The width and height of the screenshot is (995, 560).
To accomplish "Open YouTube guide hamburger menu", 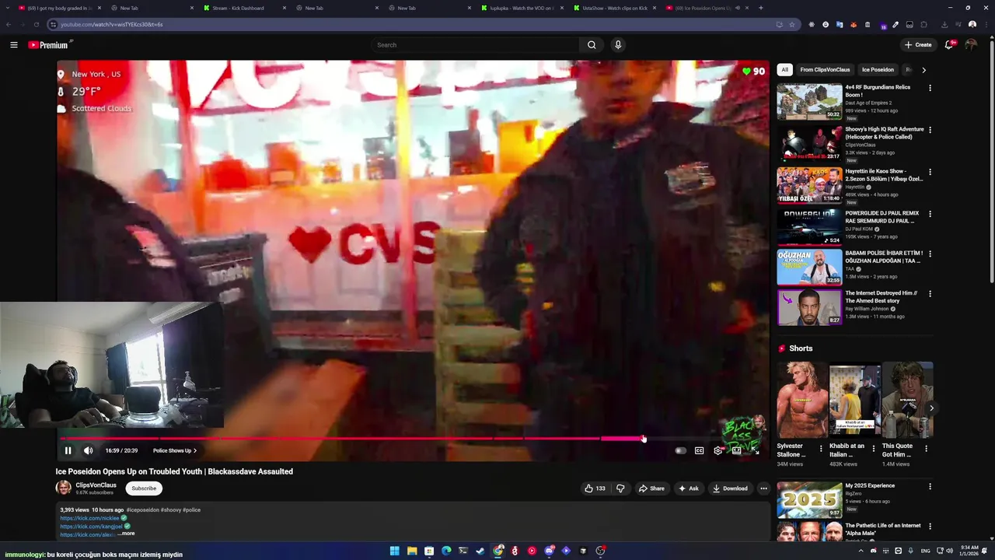I will [14, 45].
